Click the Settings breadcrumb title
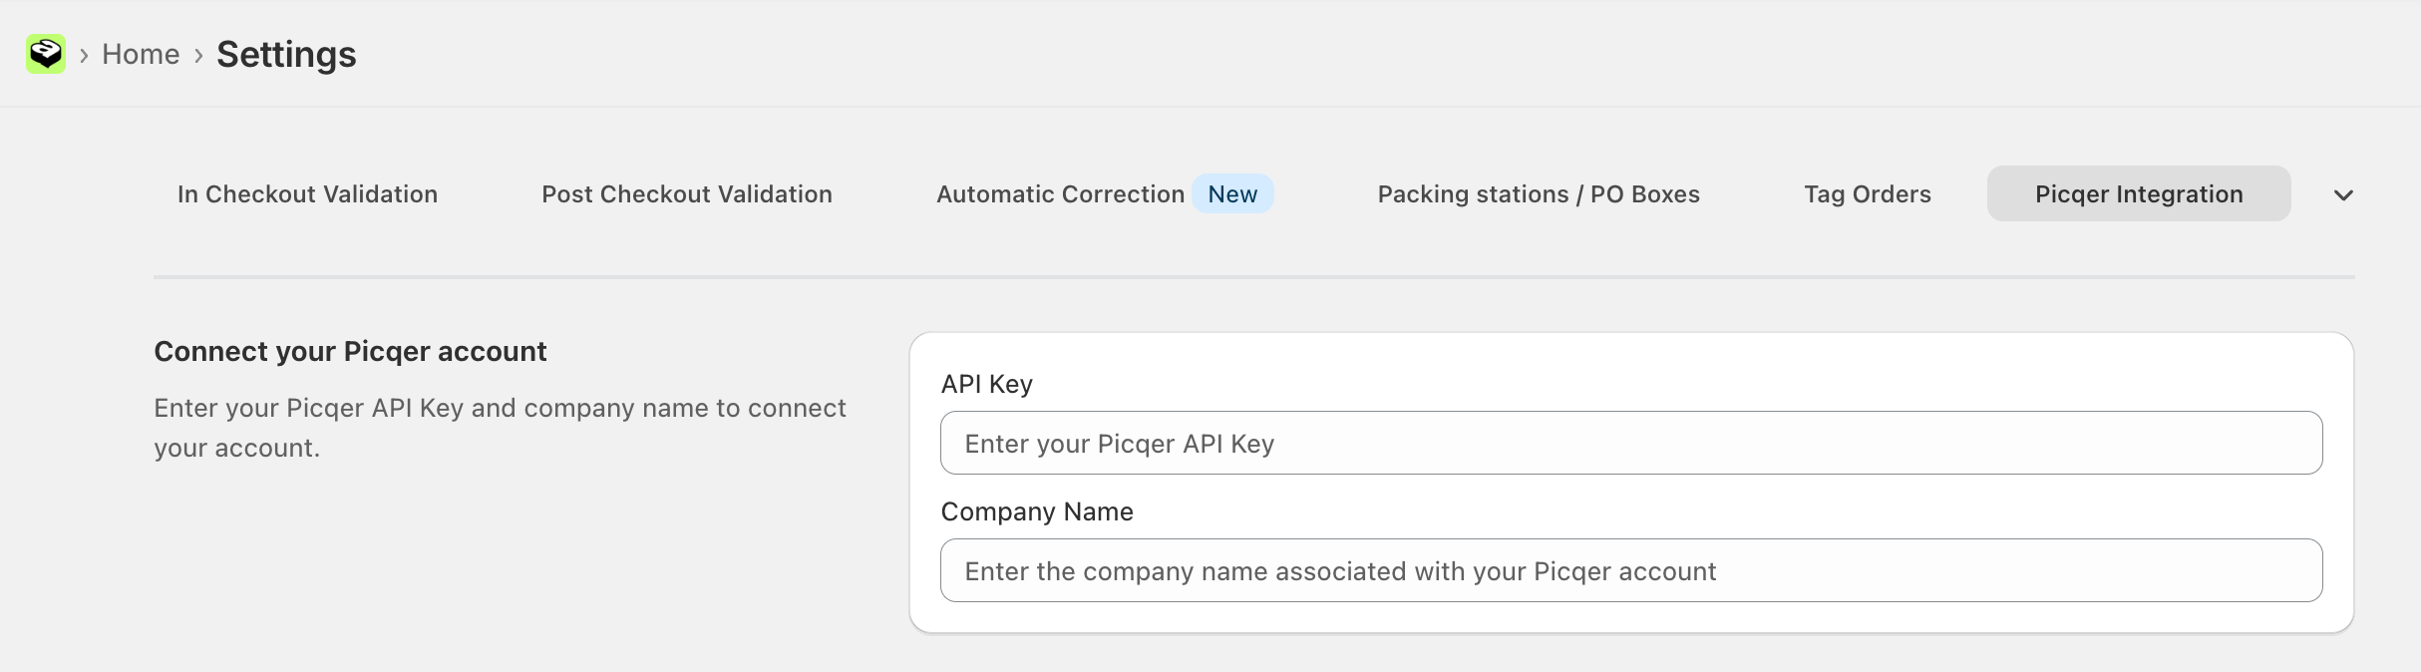Image resolution: width=2421 pixels, height=672 pixels. click(x=286, y=54)
